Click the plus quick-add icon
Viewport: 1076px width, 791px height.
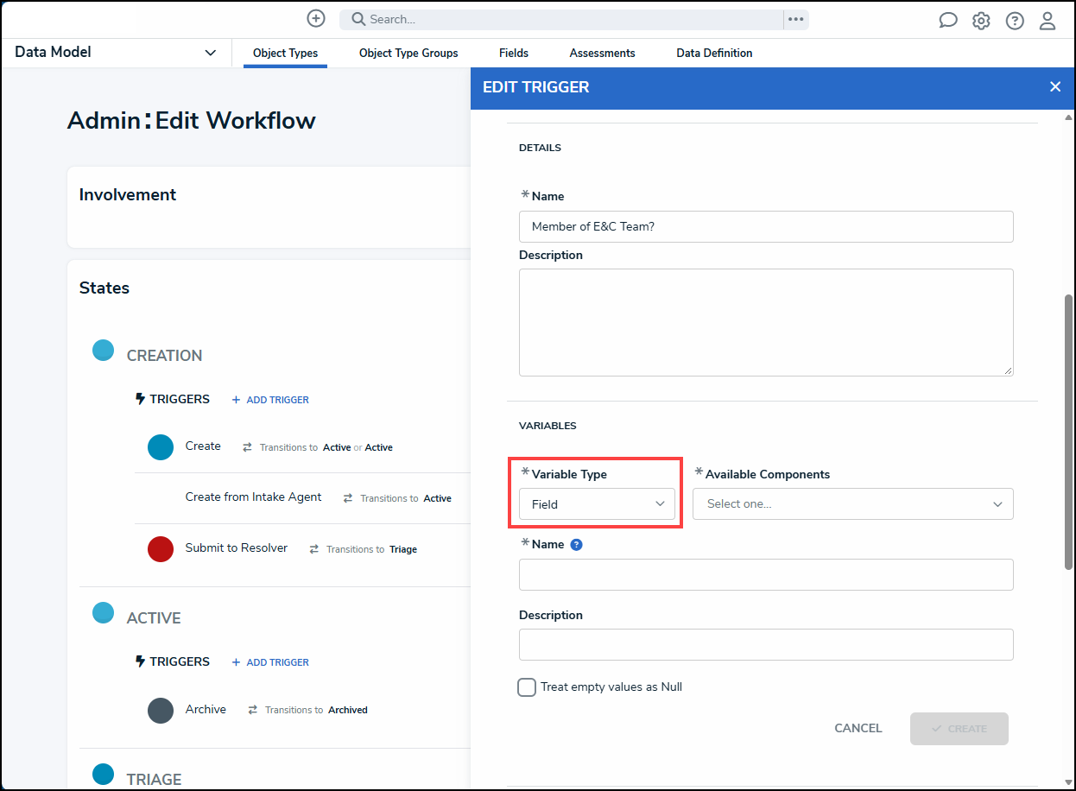click(316, 19)
